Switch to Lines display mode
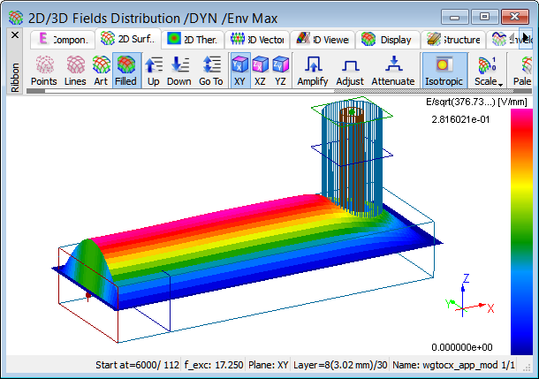Image resolution: width=539 pixels, height=379 pixels. coord(76,70)
